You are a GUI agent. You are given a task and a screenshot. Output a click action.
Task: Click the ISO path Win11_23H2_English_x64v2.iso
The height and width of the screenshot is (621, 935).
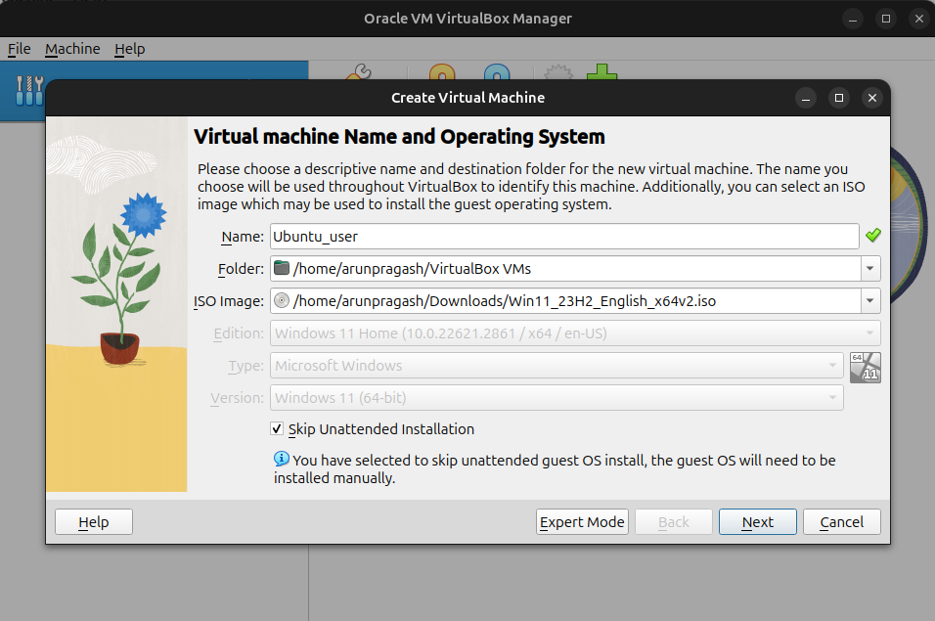click(504, 301)
